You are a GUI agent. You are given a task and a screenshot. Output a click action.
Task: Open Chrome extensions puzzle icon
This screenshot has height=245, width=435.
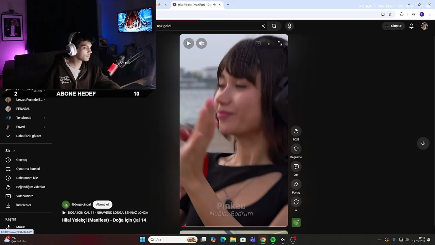402,14
